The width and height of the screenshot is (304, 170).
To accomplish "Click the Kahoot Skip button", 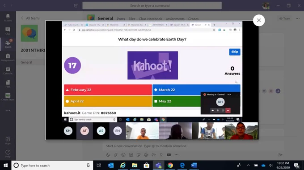I will [235, 52].
